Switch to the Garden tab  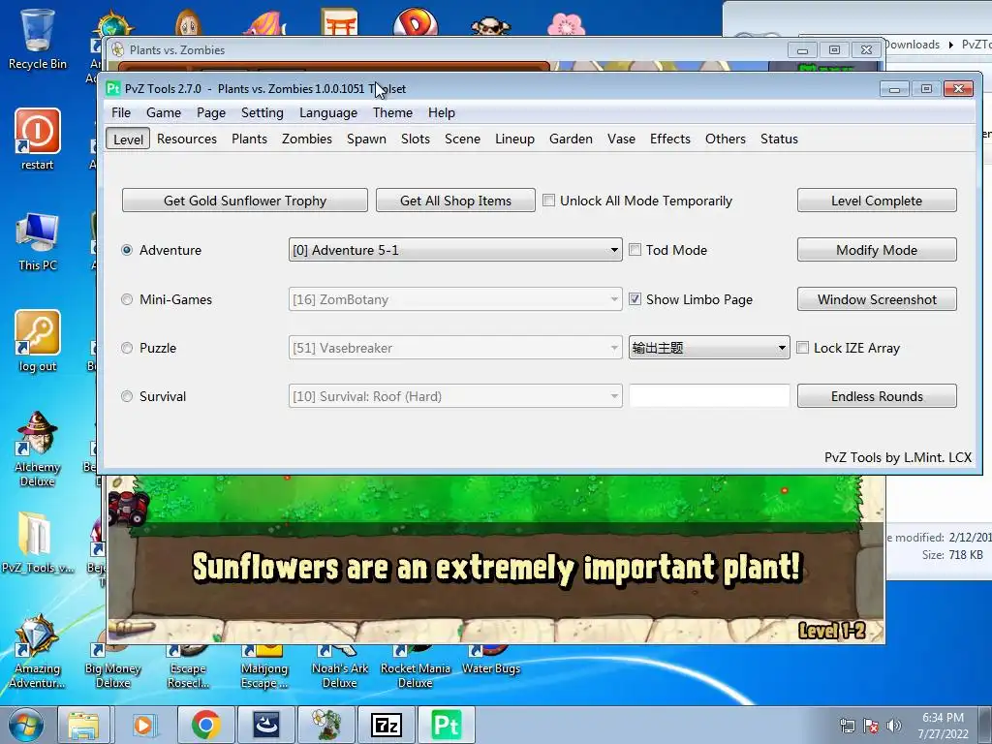[571, 139]
